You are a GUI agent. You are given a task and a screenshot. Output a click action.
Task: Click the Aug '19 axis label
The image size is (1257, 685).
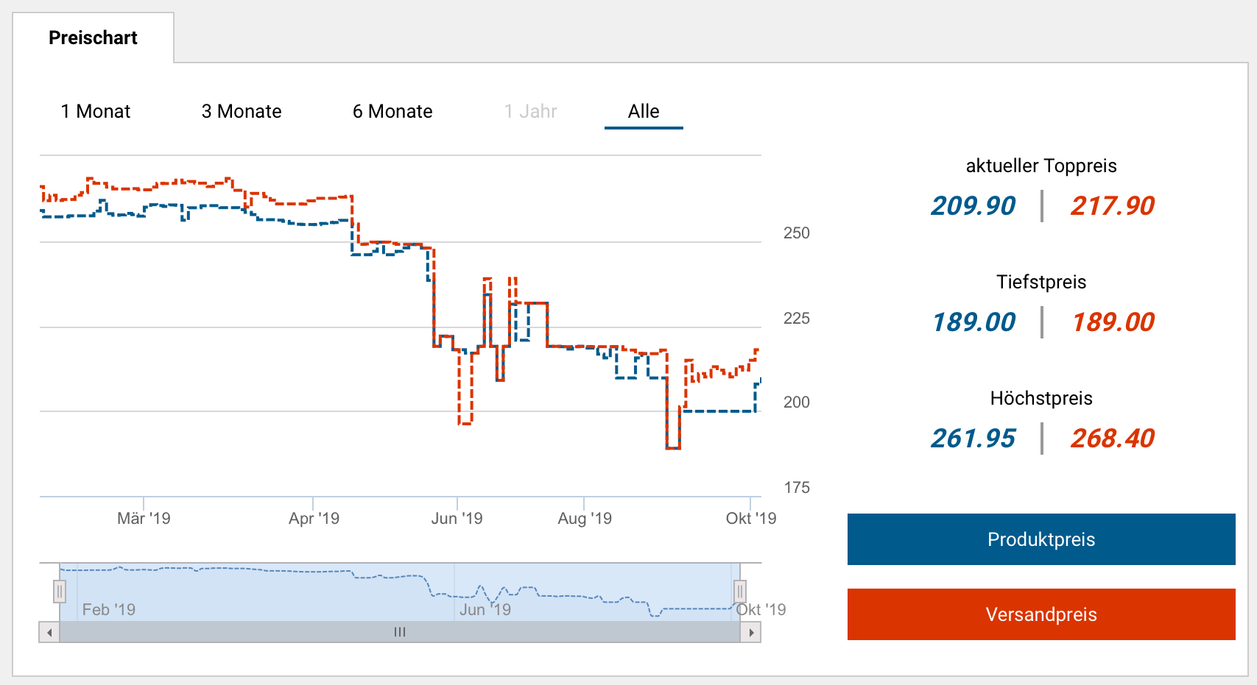pyautogui.click(x=585, y=518)
